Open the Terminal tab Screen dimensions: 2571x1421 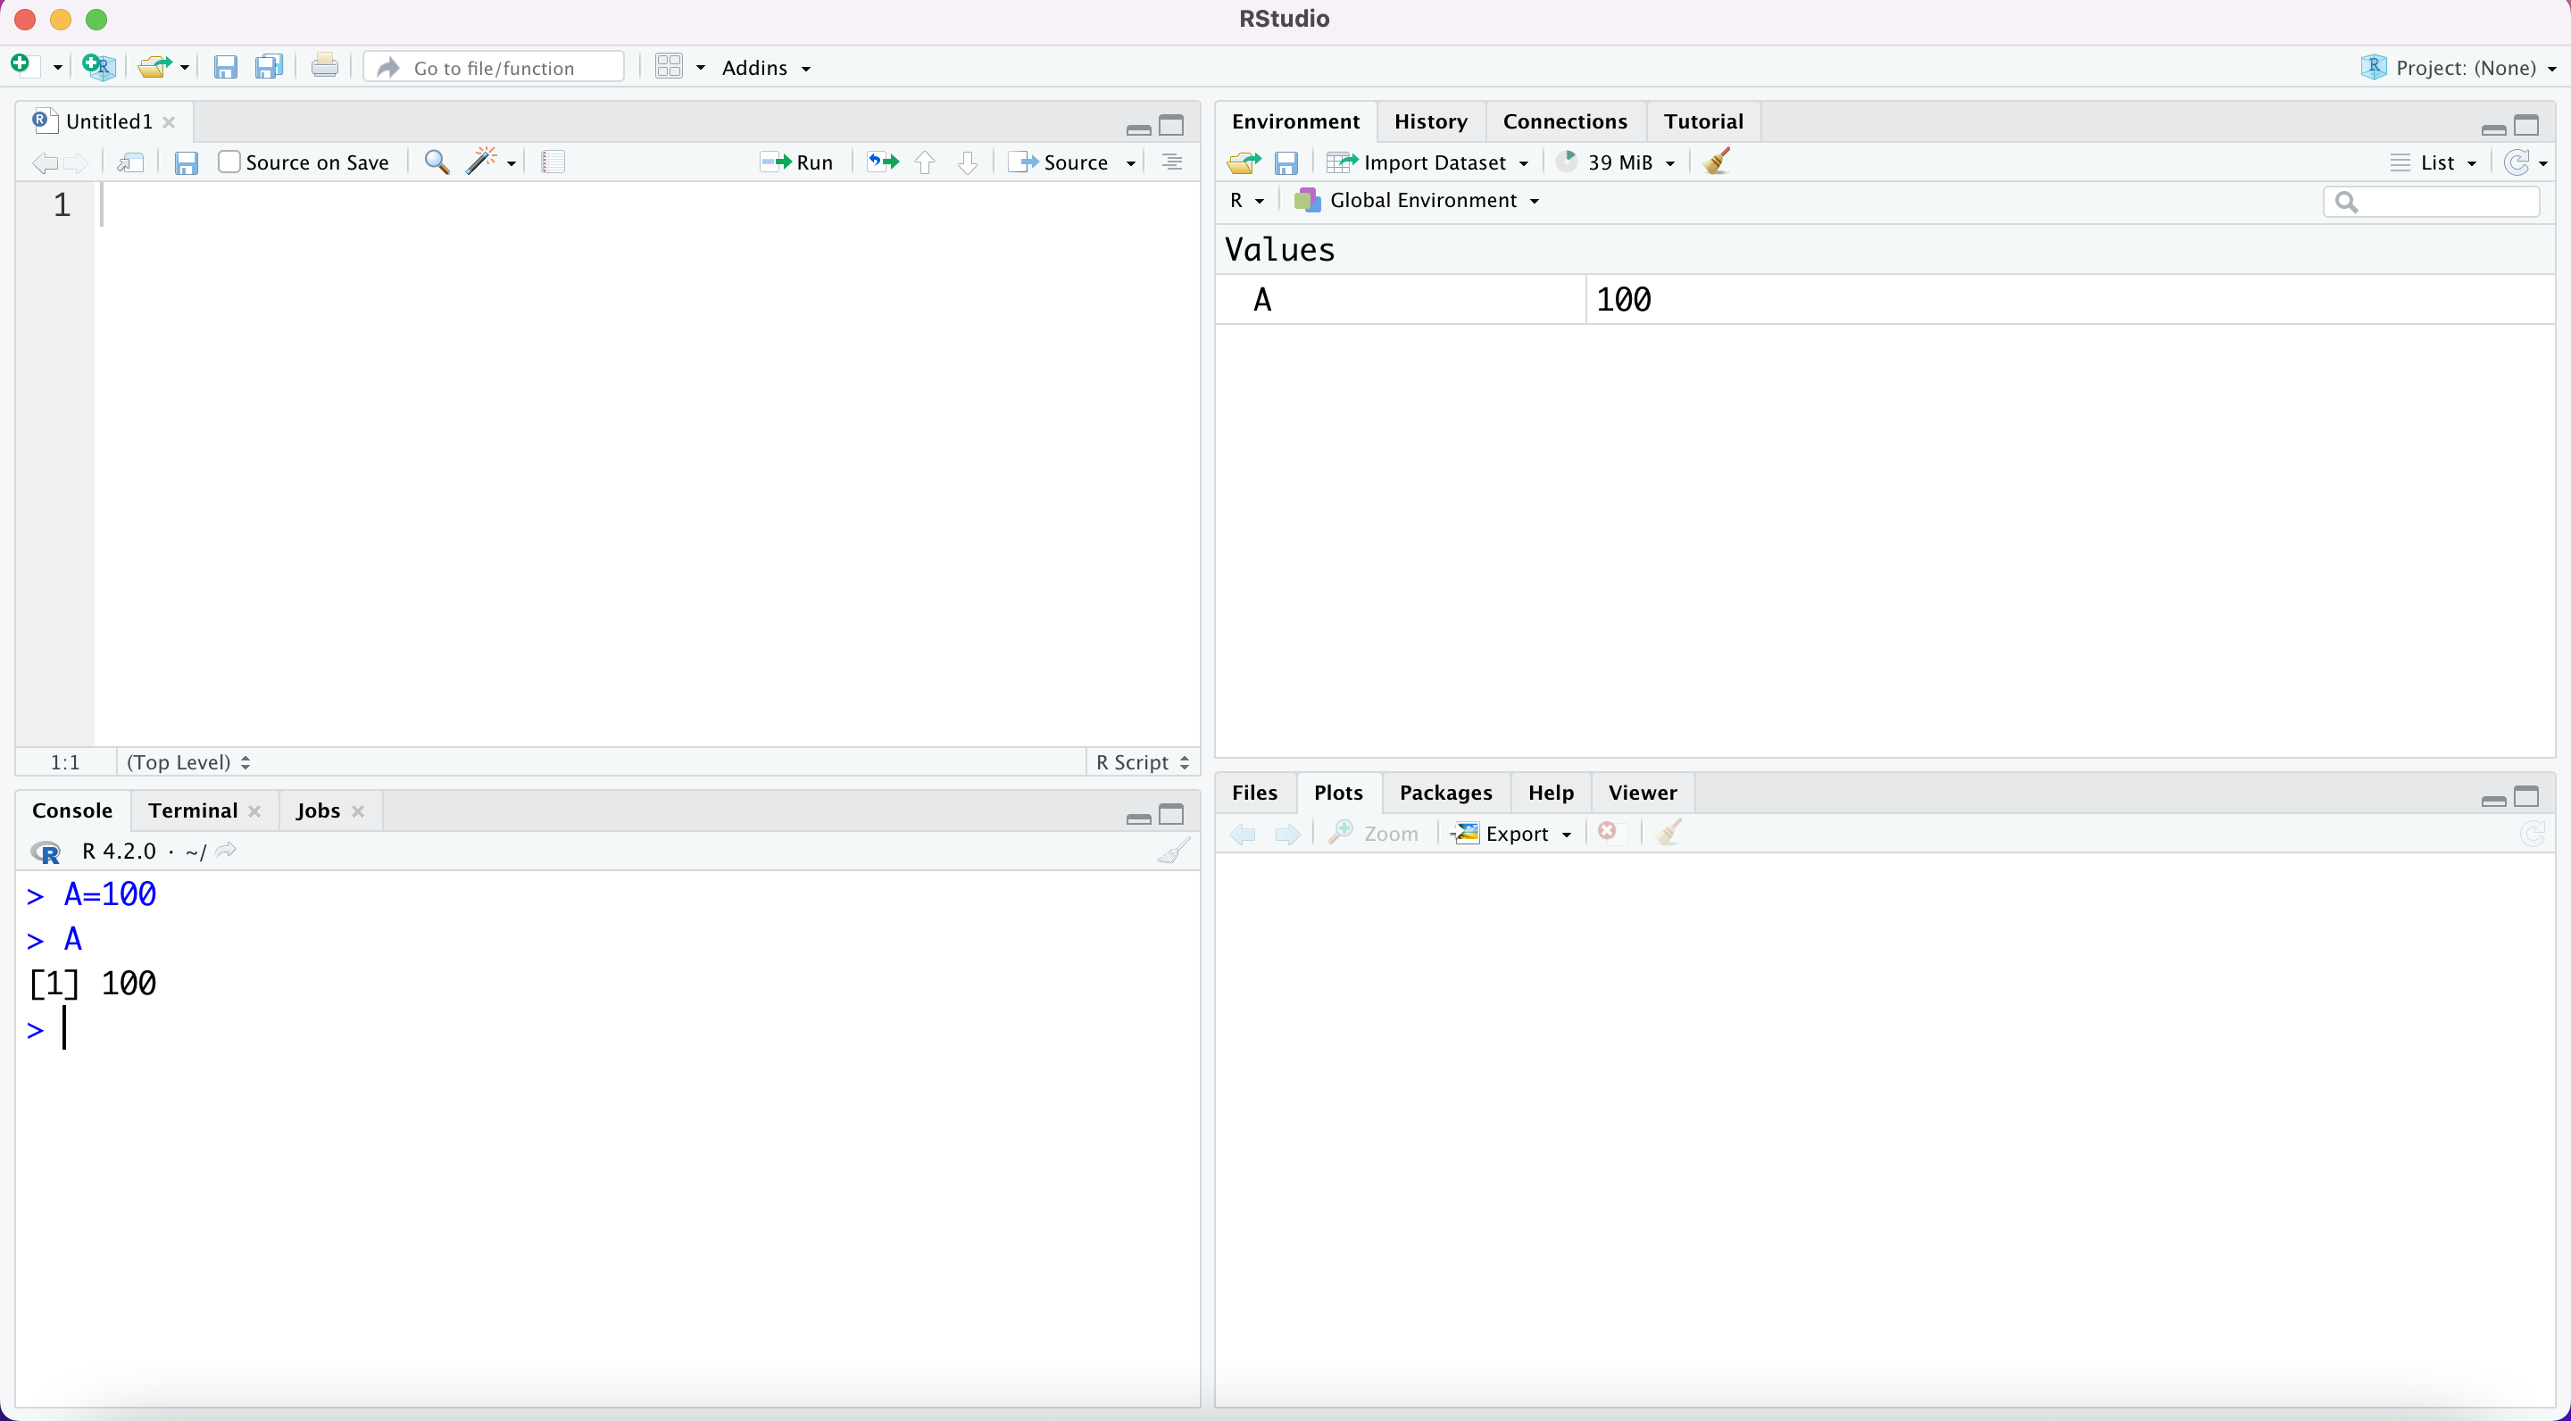click(193, 810)
